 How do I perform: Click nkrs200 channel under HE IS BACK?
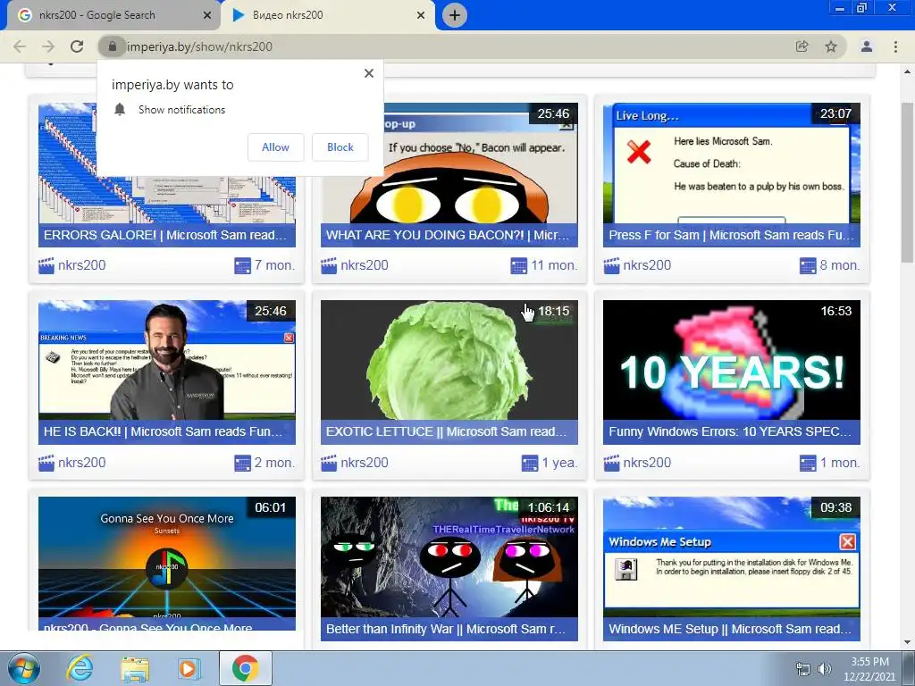coord(81,463)
